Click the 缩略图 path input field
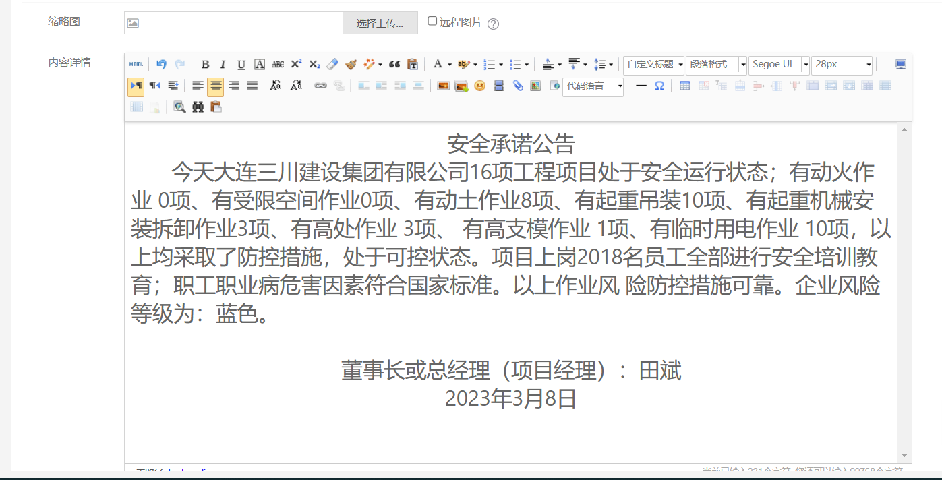The height and width of the screenshot is (480, 942). (x=233, y=23)
